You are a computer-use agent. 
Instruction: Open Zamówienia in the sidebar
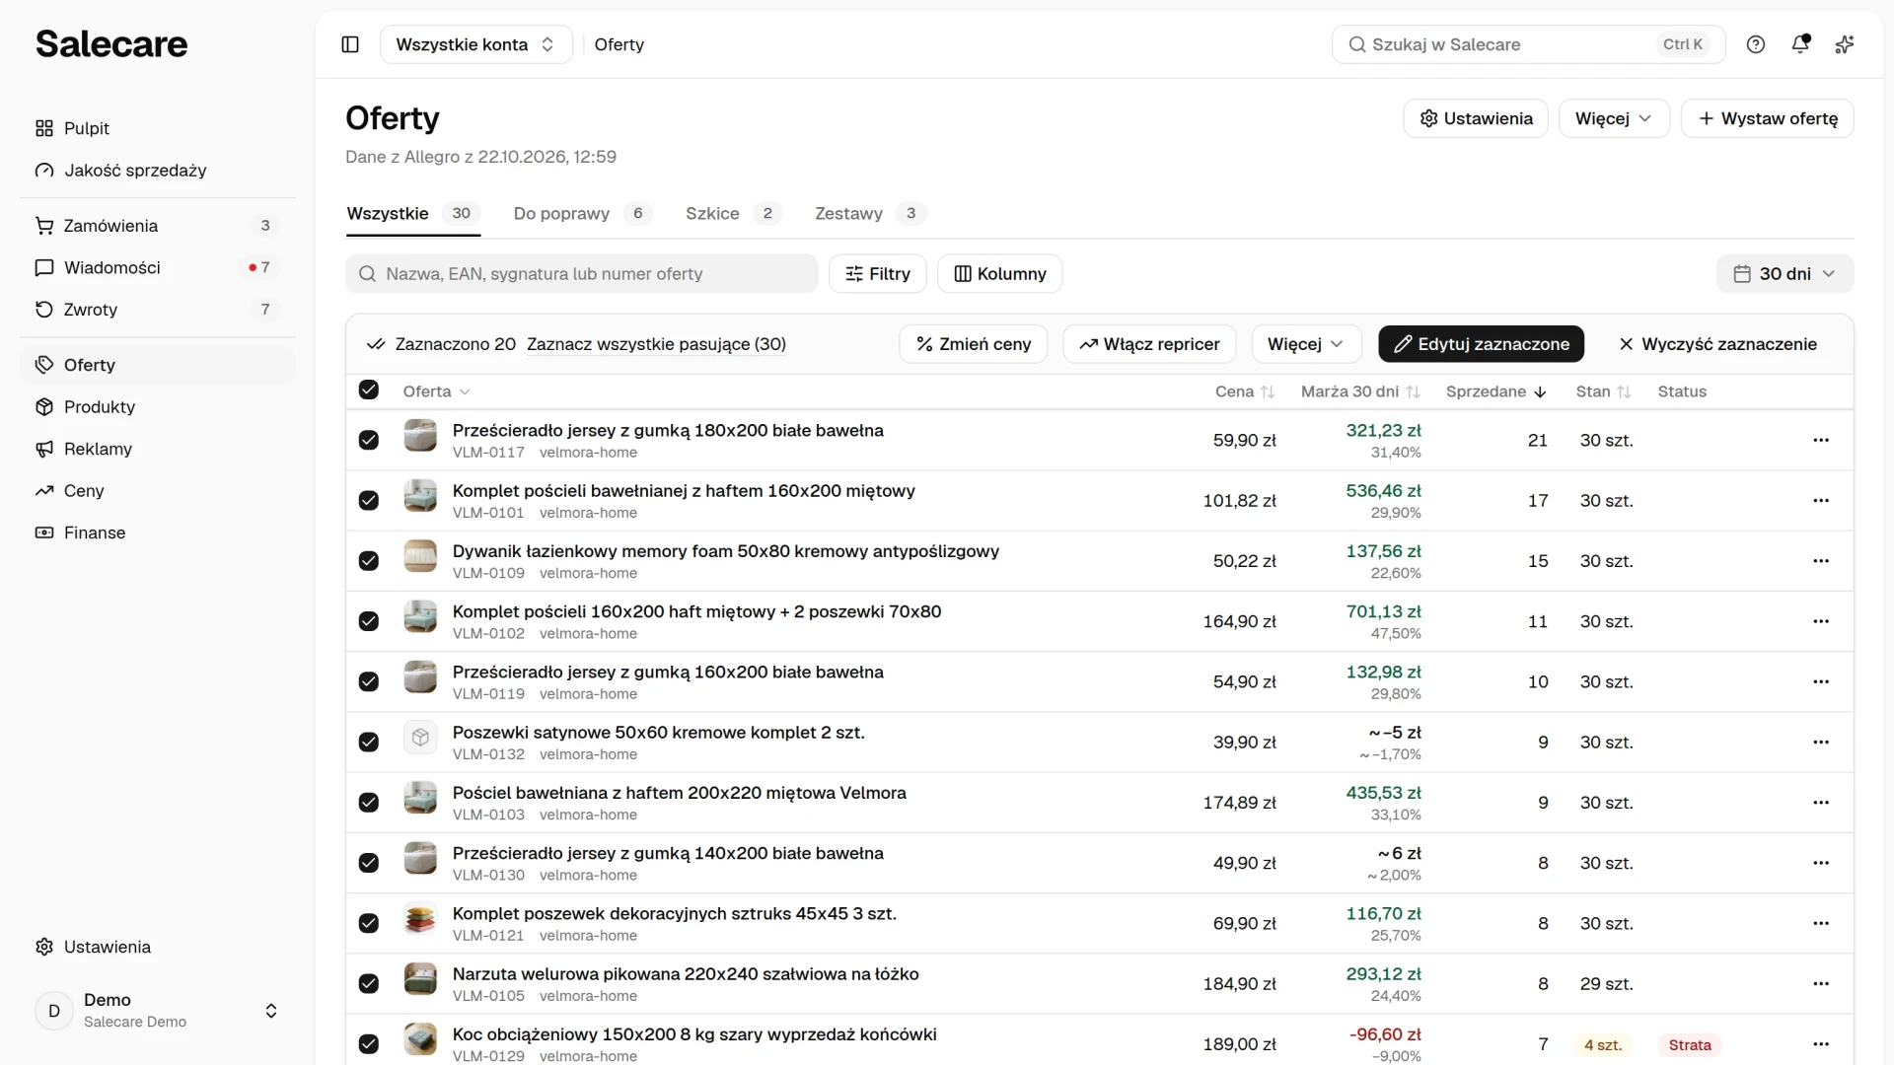(158, 226)
